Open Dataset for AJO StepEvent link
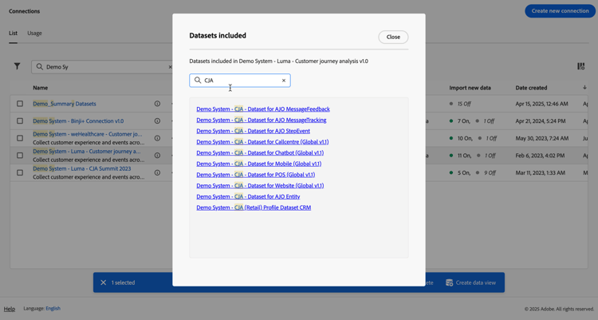Viewport: 598px width, 320px height. tap(254, 131)
